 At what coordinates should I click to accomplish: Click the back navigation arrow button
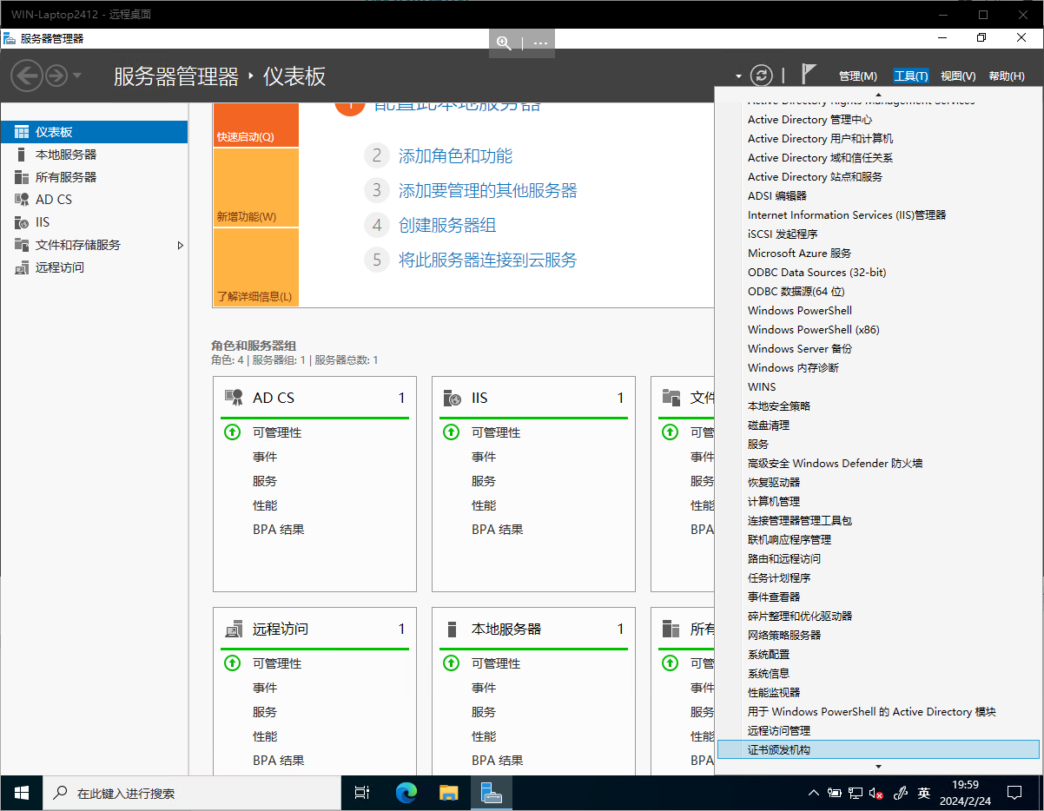(27, 76)
